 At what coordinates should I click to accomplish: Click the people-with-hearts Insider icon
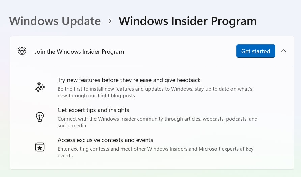click(x=22, y=51)
